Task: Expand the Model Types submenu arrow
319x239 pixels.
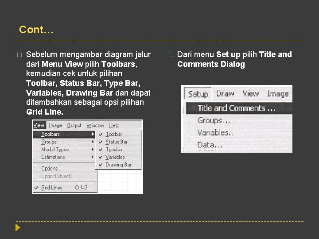Action: tap(93, 150)
